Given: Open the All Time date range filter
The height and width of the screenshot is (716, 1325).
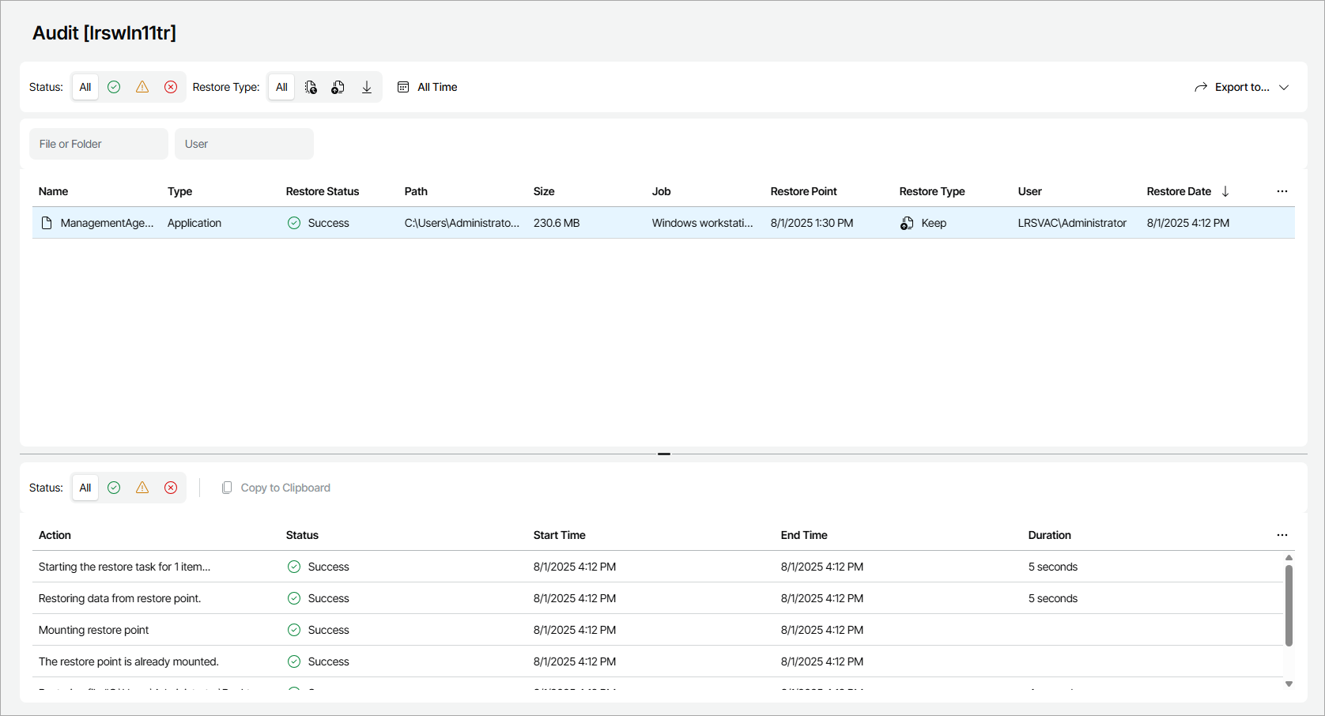Looking at the screenshot, I should (x=428, y=87).
